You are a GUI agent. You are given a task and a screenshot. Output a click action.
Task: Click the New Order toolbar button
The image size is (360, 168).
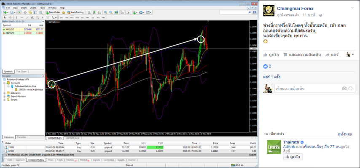click(53, 12)
